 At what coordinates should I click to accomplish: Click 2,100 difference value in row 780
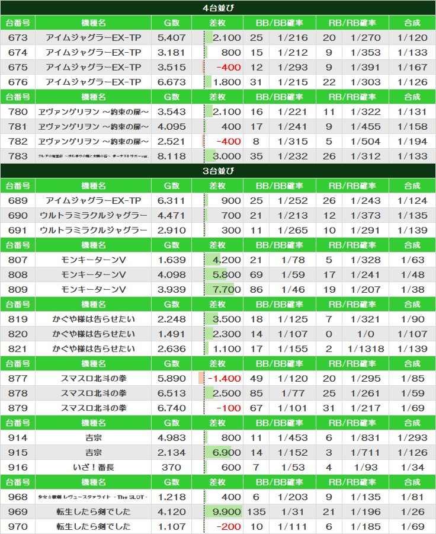pos(227,111)
